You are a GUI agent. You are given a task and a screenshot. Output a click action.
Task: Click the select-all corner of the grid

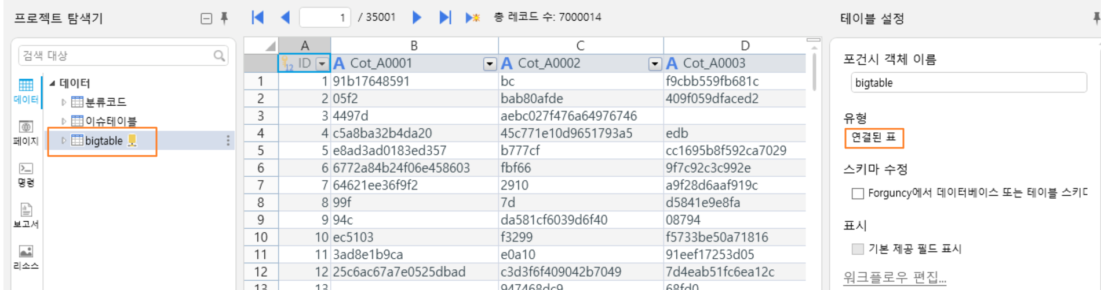(x=261, y=46)
